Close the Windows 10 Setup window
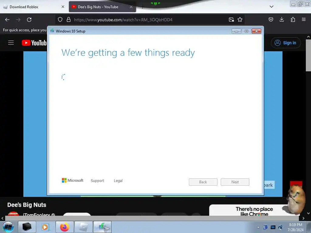The width and height of the screenshot is (311, 233). coord(256,31)
